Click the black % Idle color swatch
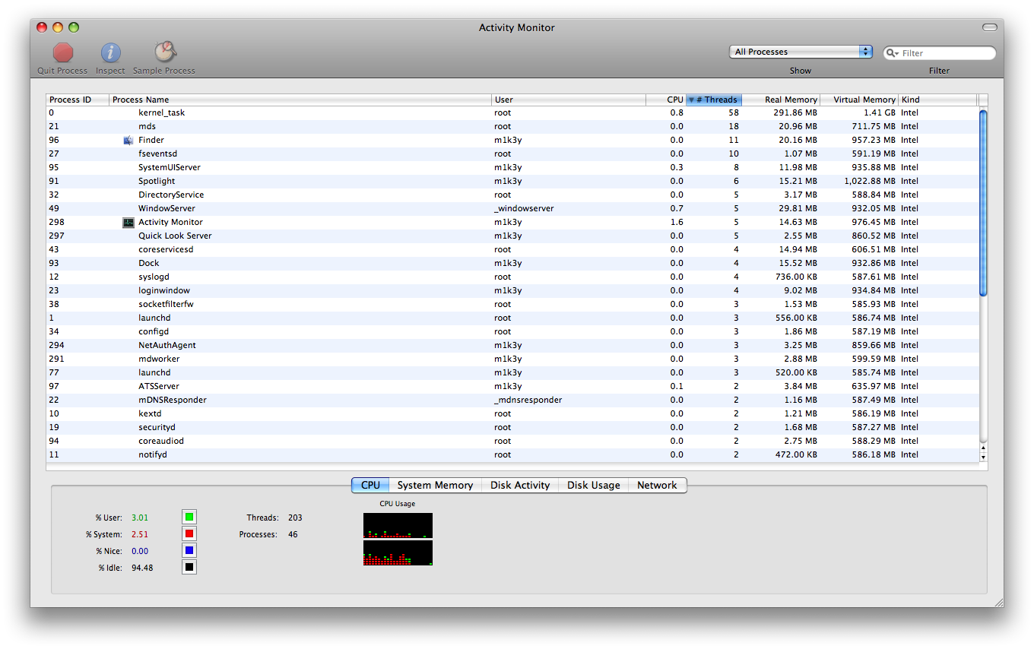Viewport: 1034px width, 649px height. coord(189,567)
